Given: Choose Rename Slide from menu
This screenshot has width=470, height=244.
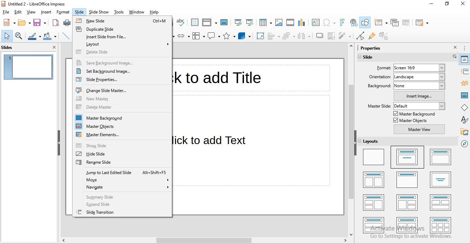Looking at the screenshot, I should 122,162.
